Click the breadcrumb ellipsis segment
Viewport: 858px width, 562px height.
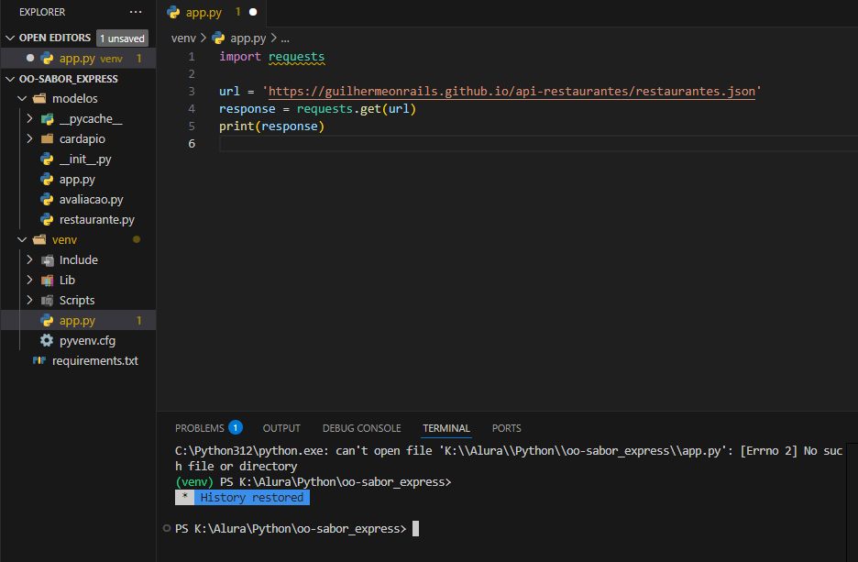(x=284, y=38)
